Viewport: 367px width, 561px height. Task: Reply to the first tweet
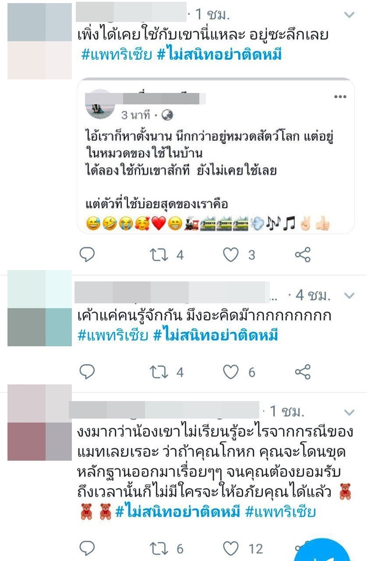pyautogui.click(x=87, y=255)
